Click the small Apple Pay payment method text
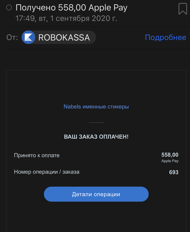 tap(170, 161)
